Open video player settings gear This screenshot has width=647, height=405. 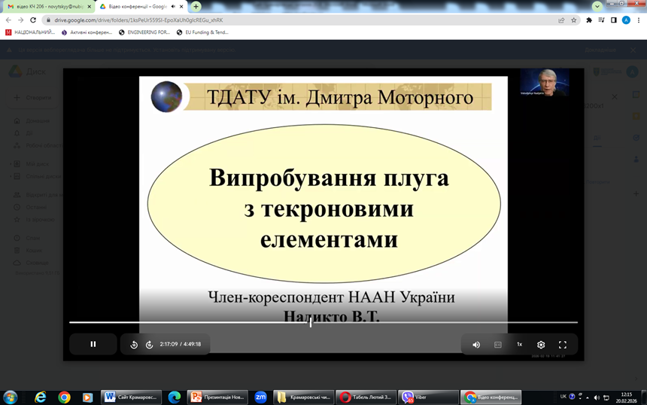point(541,344)
